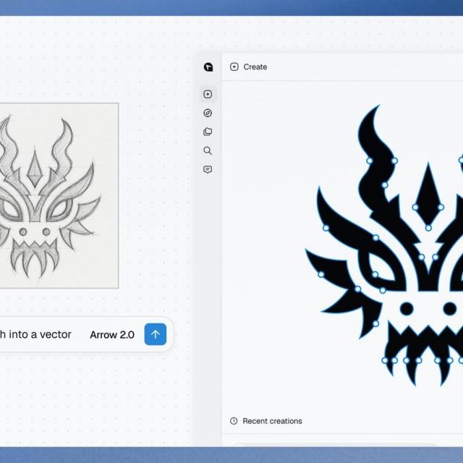
Task: Click the dragon's left nostril dot
Action: coord(407,309)
